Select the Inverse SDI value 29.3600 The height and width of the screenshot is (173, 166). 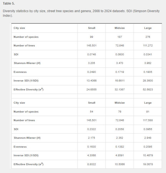pos(148,81)
